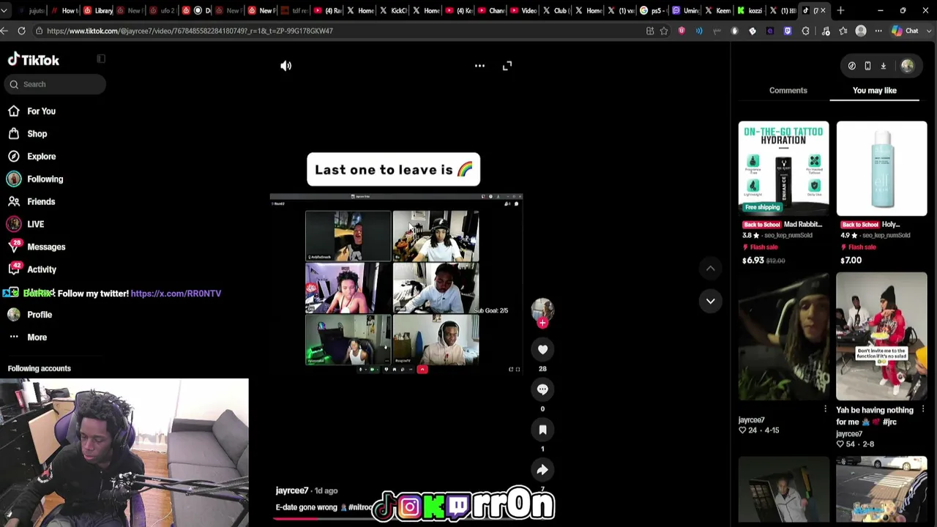
Task: Switch to the You may like tab
Action: click(874, 91)
